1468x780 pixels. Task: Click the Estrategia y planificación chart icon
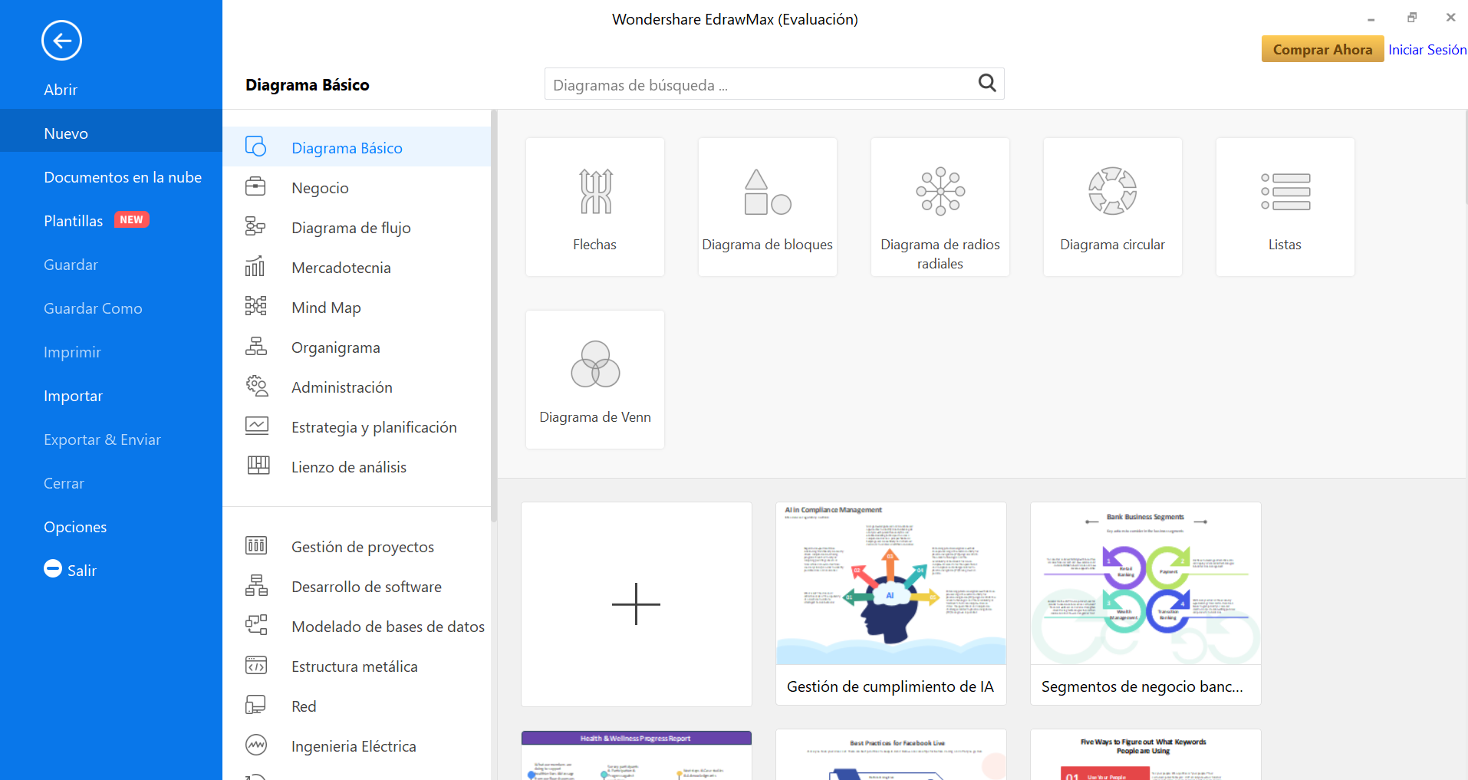pos(257,426)
